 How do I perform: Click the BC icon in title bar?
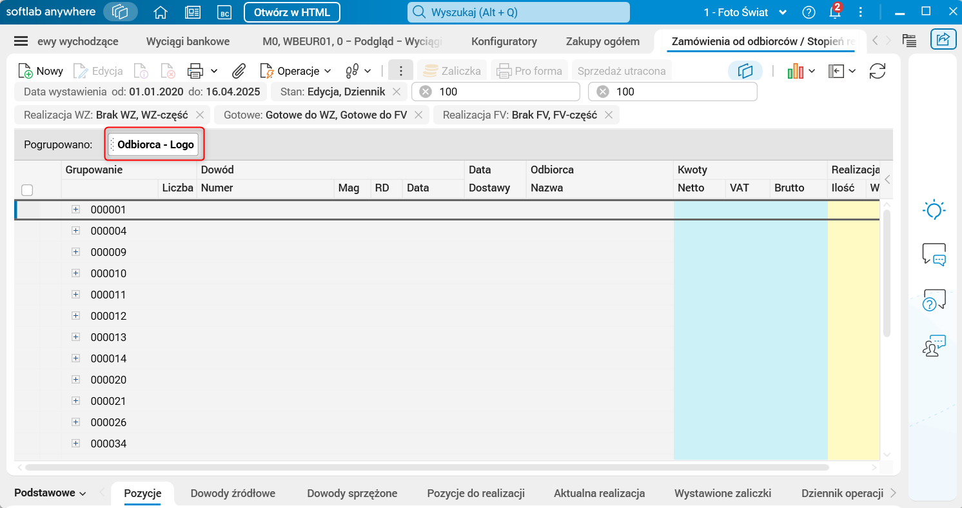(x=224, y=12)
